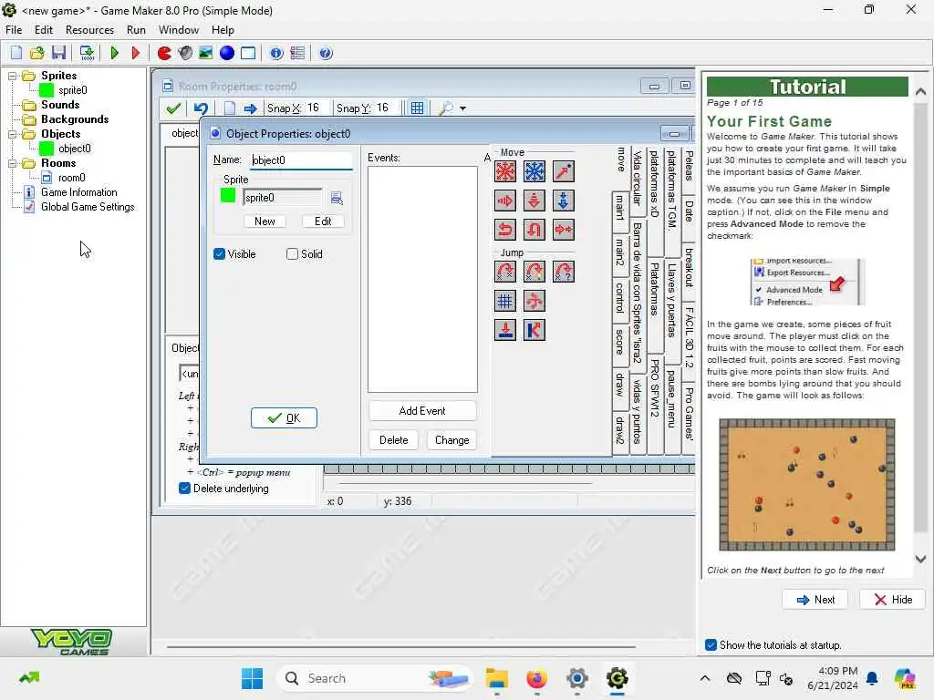Switch to the main1 actions tab
This screenshot has height=700, width=934.
click(620, 209)
